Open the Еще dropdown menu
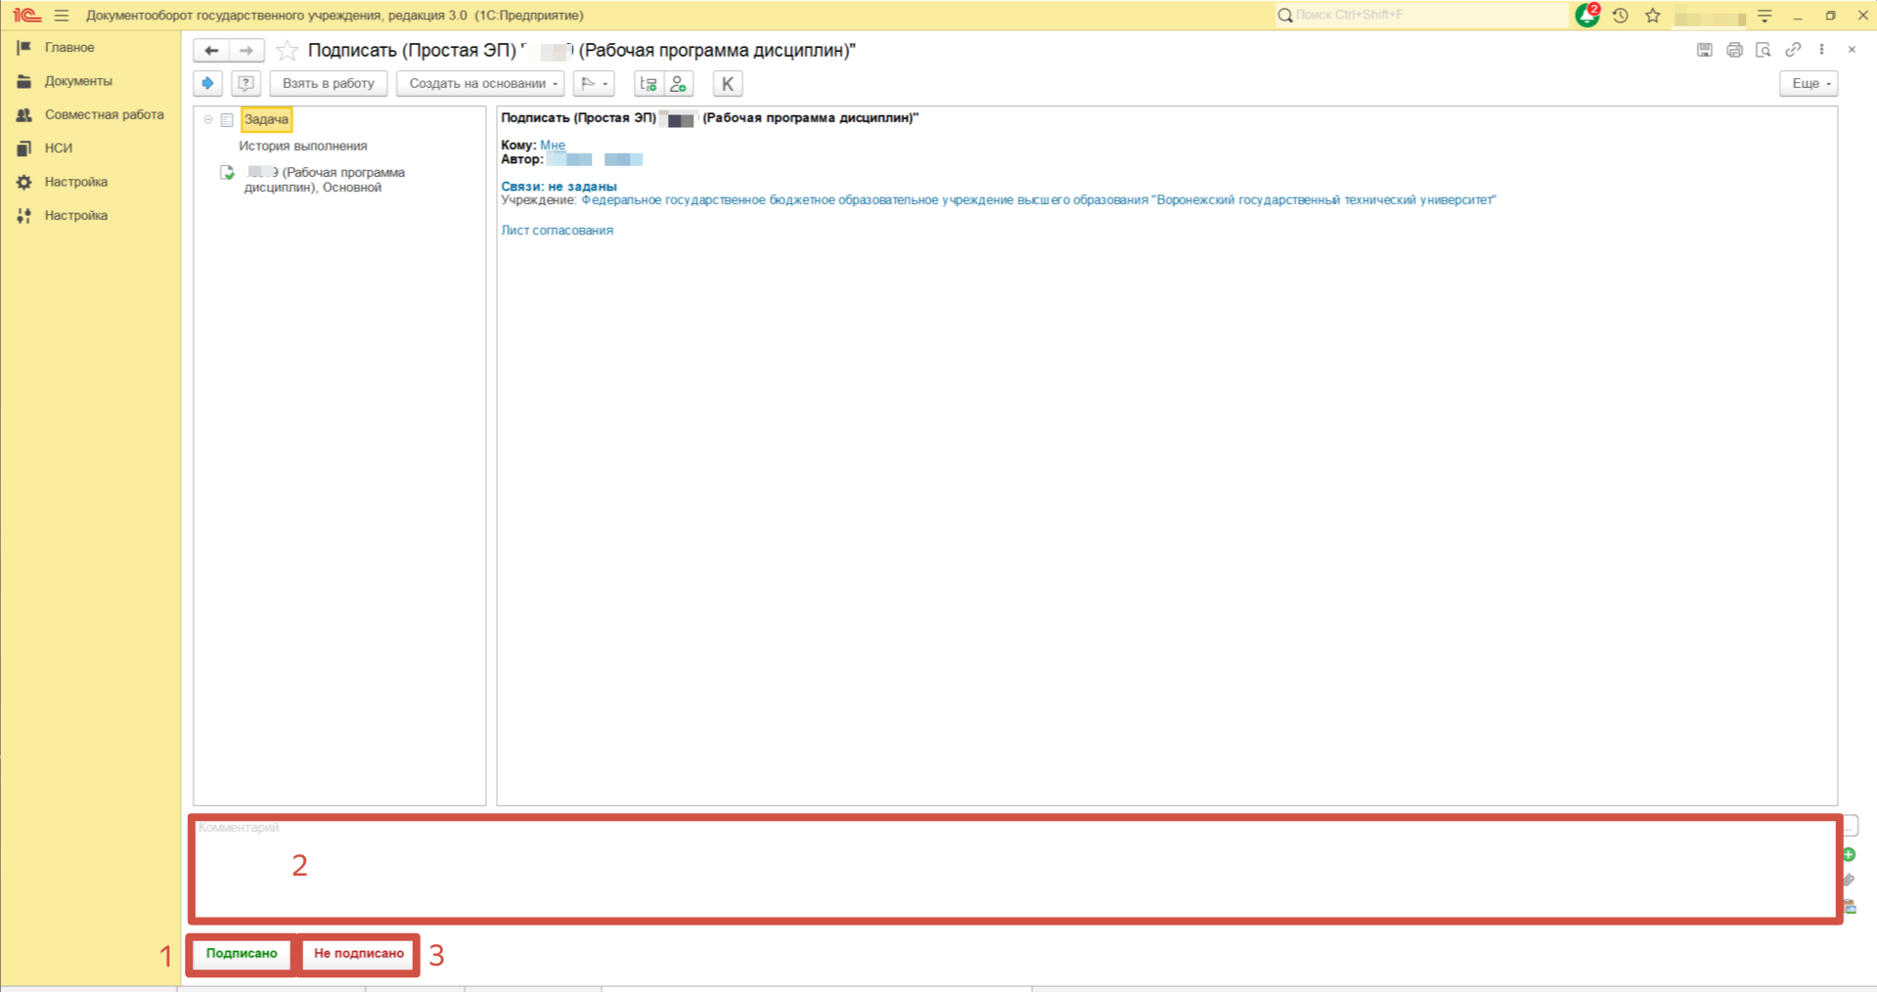Screen dimensions: 1877x992 pos(1809,84)
